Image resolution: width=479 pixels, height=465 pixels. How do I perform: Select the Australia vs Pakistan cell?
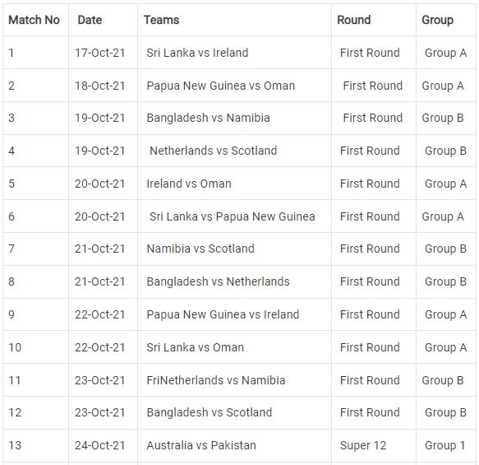[234, 445]
